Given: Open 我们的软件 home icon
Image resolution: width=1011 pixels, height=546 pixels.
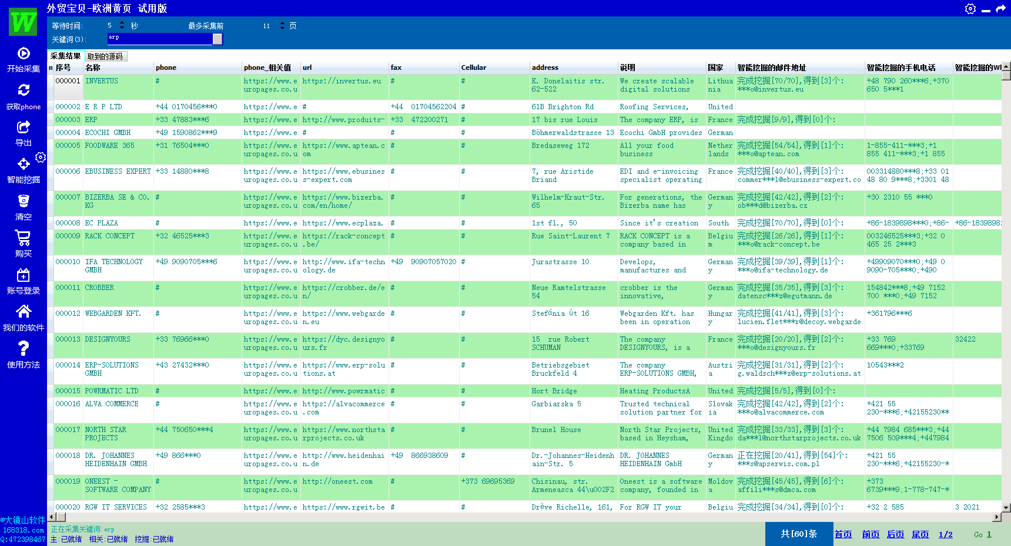Looking at the screenshot, I should (24, 312).
